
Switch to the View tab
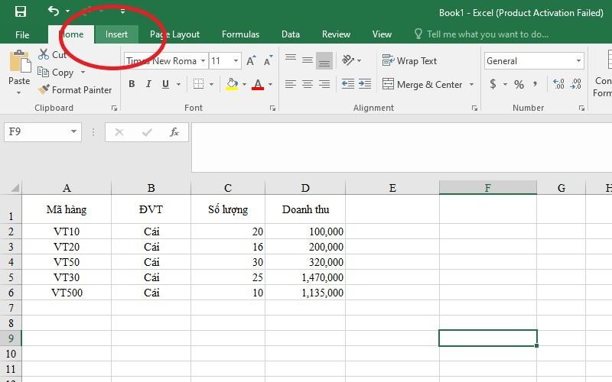click(382, 34)
